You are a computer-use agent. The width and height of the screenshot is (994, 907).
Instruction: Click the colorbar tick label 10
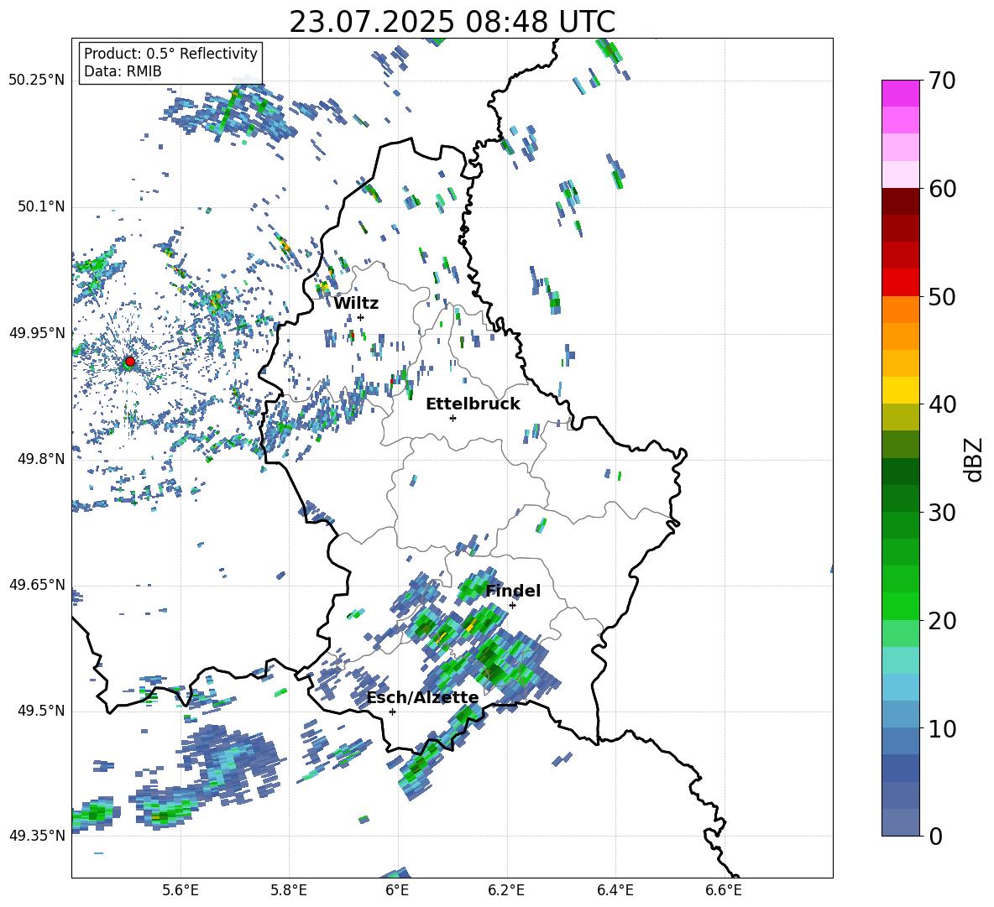[942, 728]
